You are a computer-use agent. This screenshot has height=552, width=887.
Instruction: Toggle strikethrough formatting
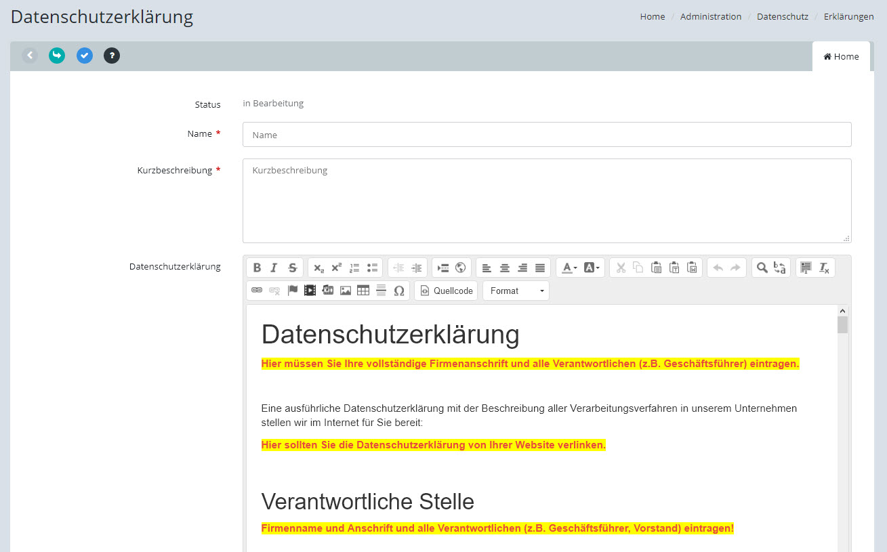click(292, 268)
